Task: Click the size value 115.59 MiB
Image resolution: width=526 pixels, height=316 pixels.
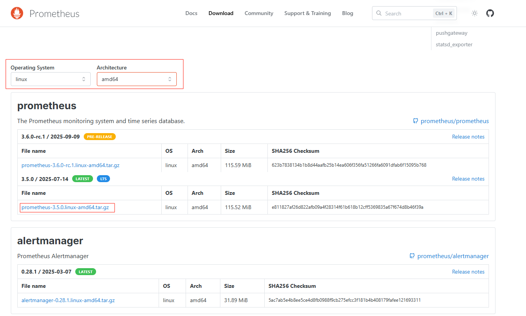Action: click(x=238, y=165)
